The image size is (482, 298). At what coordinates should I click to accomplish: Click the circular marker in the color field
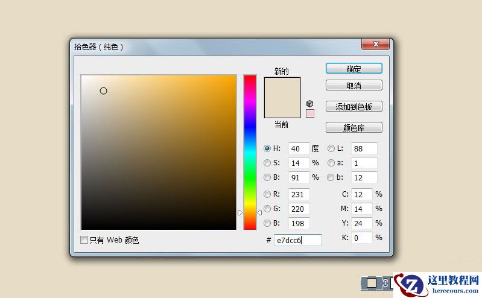click(104, 91)
